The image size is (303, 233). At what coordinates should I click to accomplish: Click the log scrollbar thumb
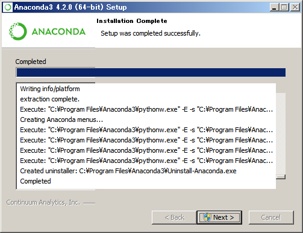pos(281,177)
